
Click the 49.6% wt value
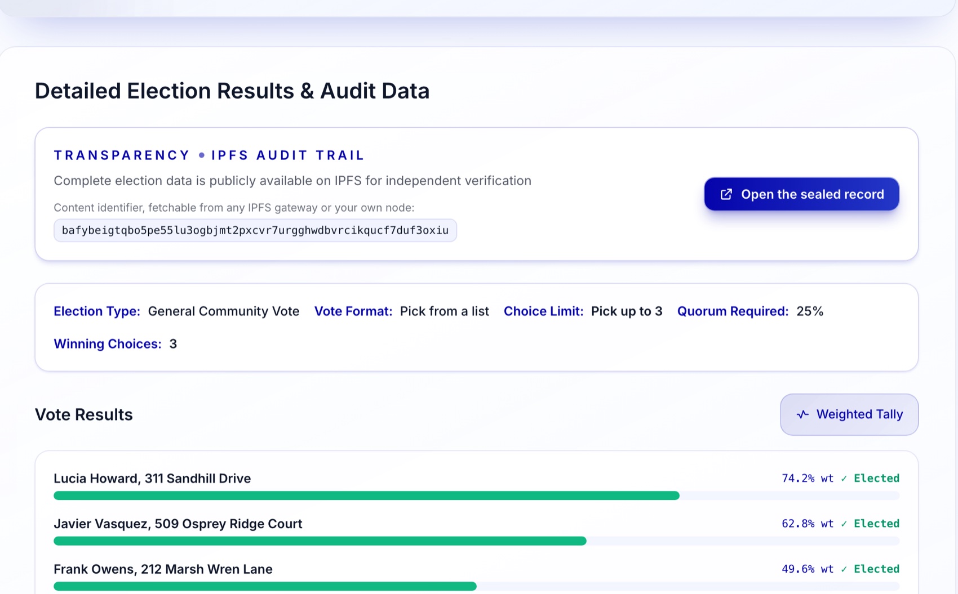808,569
